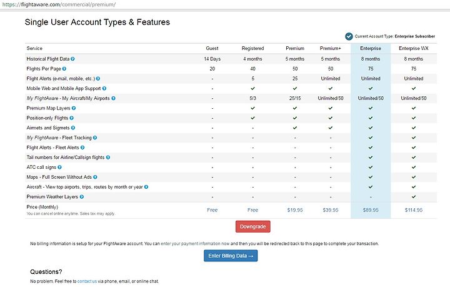Open help icon for Historical Flight Data
The image size is (450, 287).
[72, 59]
